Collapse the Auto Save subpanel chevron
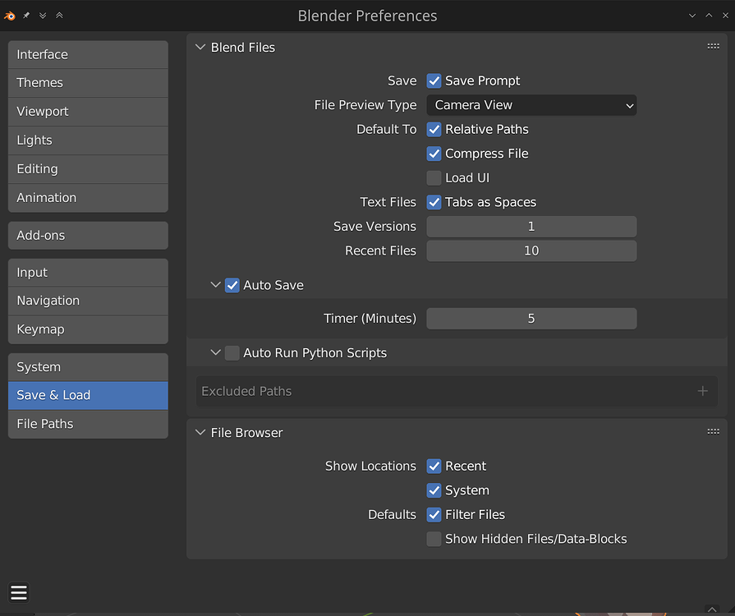Image resolution: width=735 pixels, height=616 pixels. (x=215, y=284)
